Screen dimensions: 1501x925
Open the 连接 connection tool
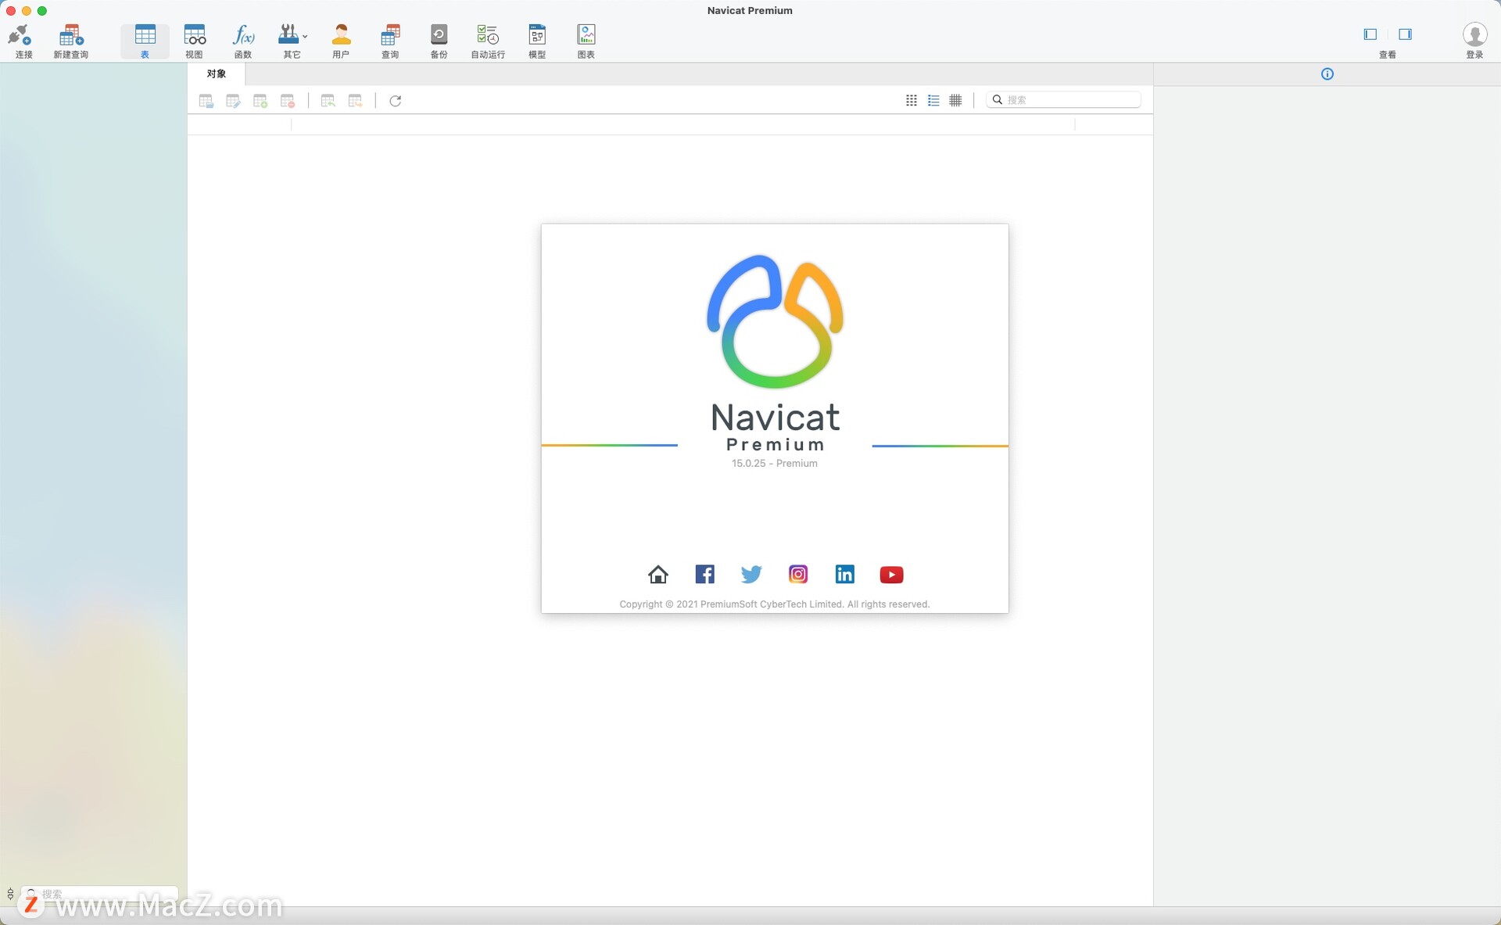point(21,41)
